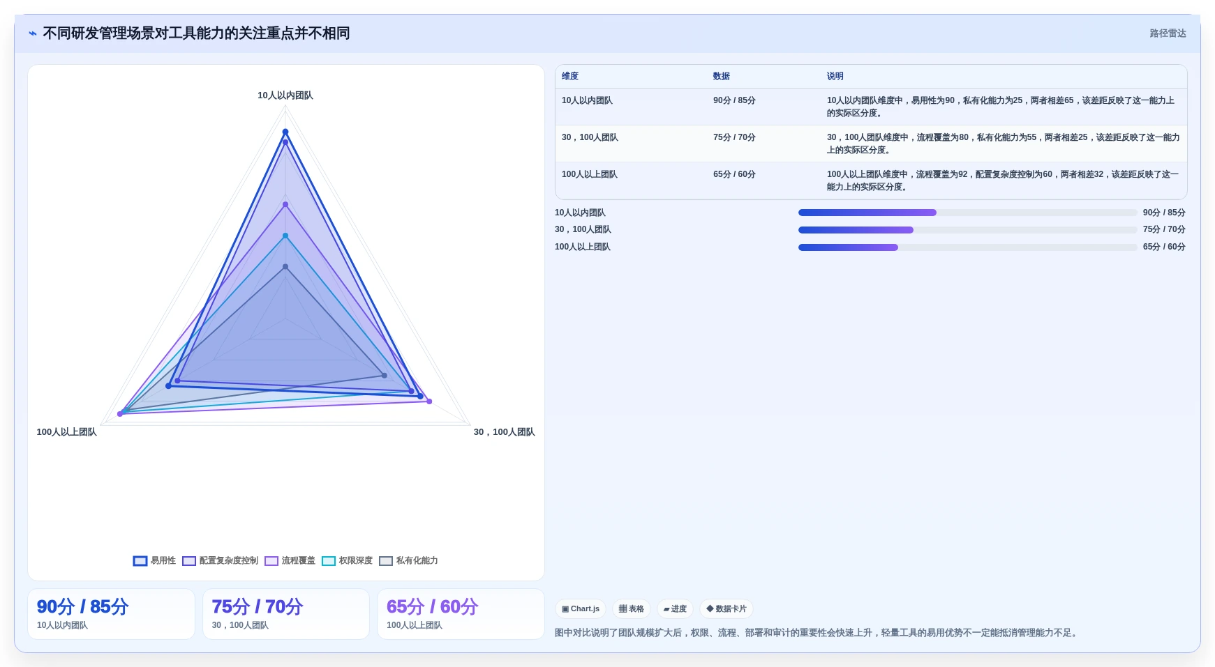Viewport: 1215px width, 667px height.
Task: Toggle the 易用性 legend series
Action: tap(154, 560)
